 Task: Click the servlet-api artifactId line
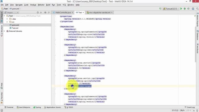pyautogui.click(x=86, y=65)
